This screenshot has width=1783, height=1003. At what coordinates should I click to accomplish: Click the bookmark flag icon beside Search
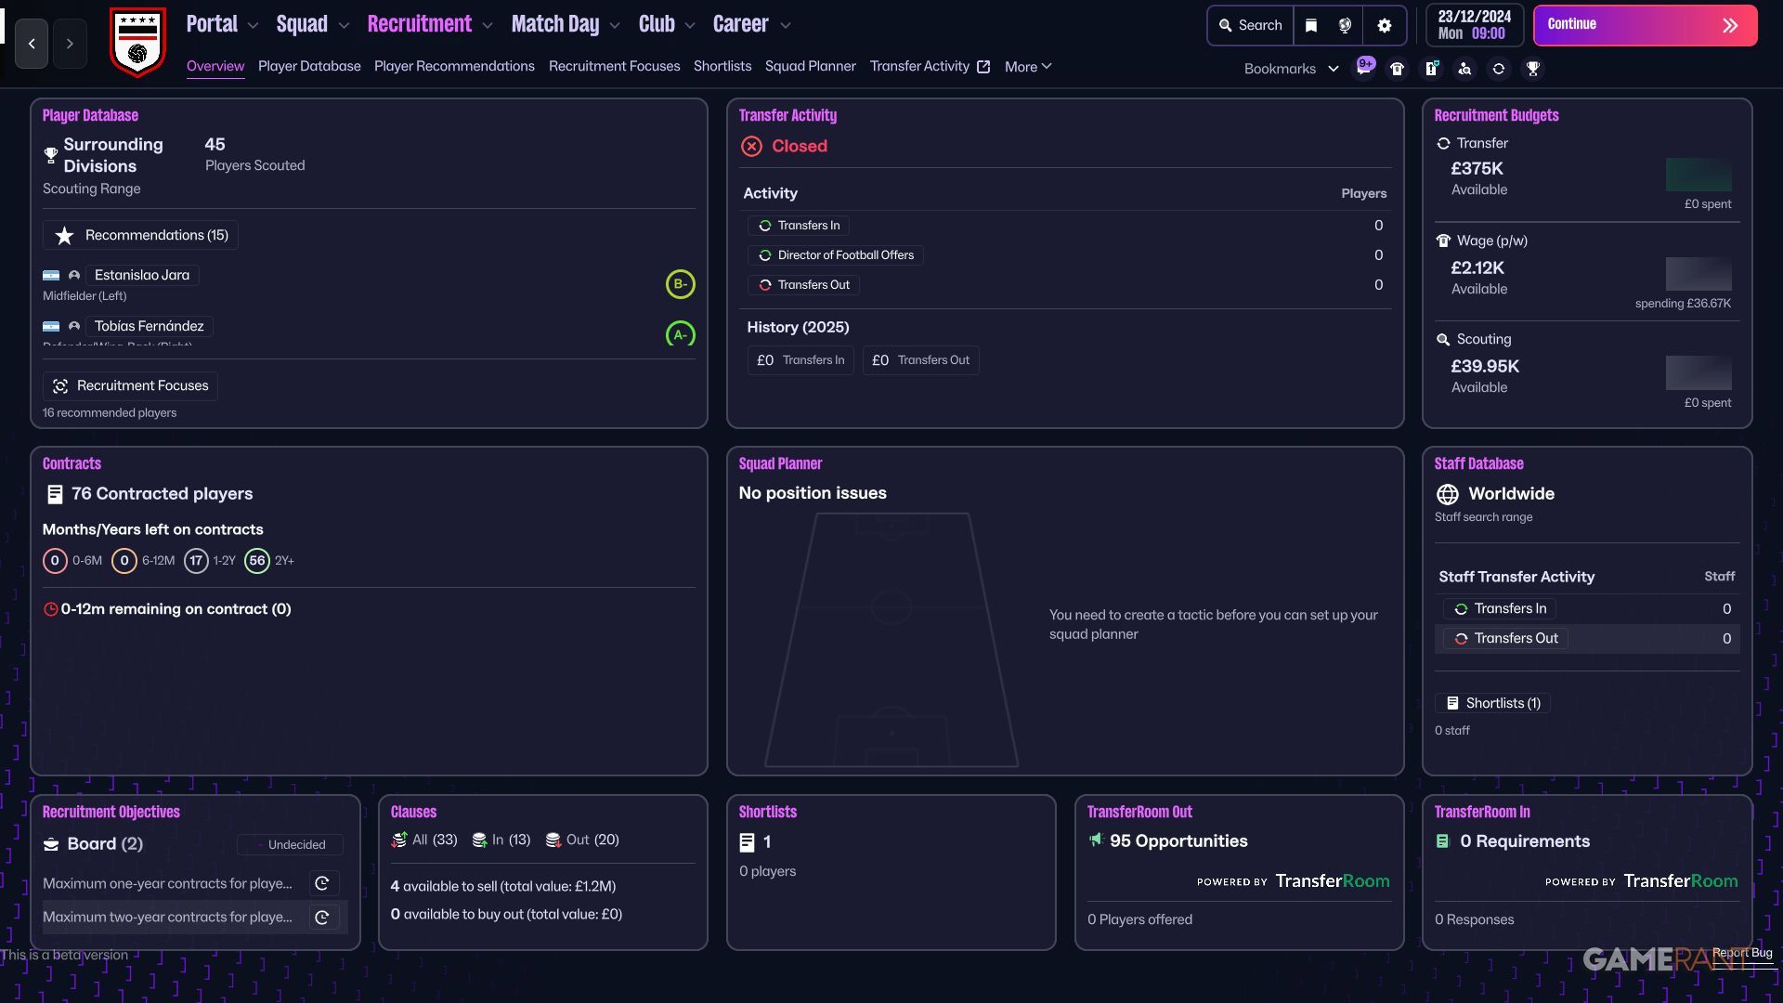point(1311,25)
